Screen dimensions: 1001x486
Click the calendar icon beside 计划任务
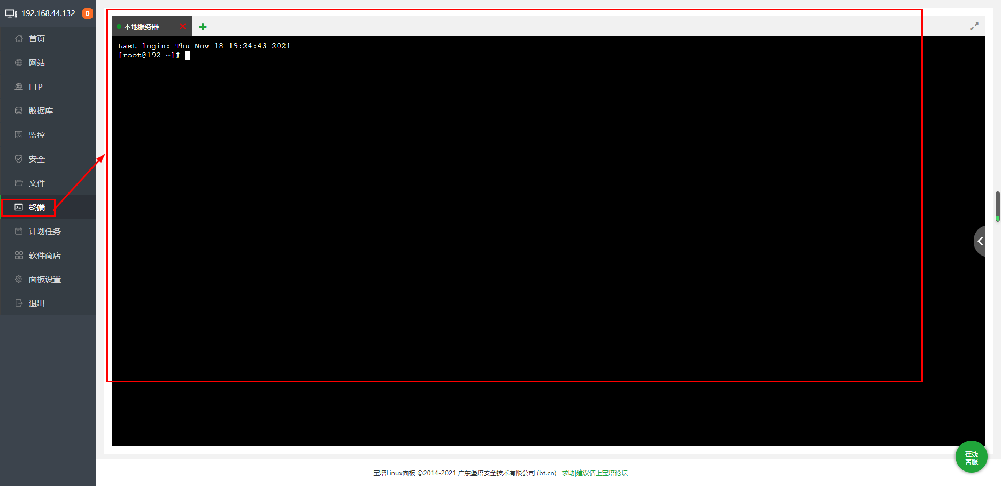(19, 231)
